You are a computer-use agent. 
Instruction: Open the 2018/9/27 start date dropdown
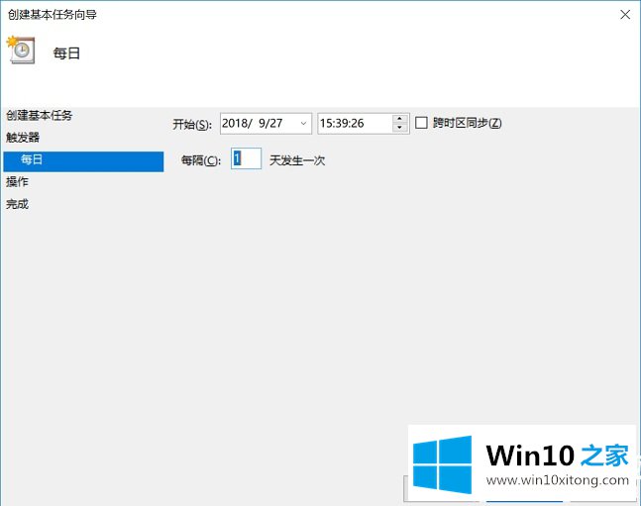(303, 124)
